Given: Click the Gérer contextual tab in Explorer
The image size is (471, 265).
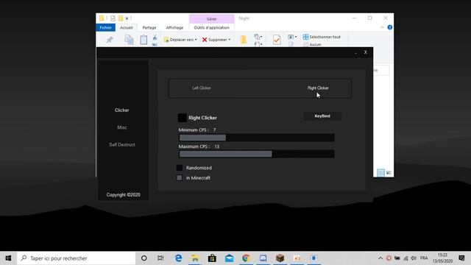Looking at the screenshot, I should click(211, 18).
